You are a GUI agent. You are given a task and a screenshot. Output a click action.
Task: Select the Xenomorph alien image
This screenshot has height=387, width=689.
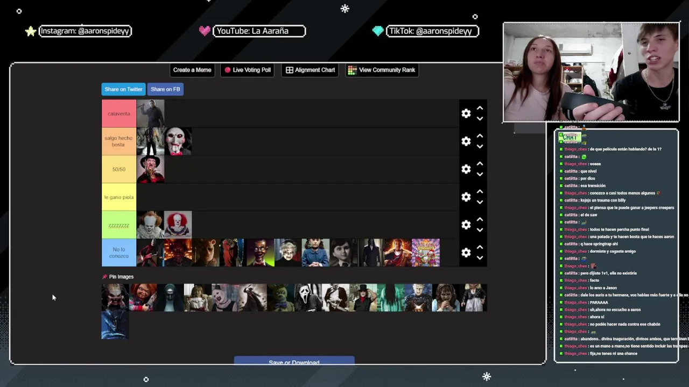[115, 325]
